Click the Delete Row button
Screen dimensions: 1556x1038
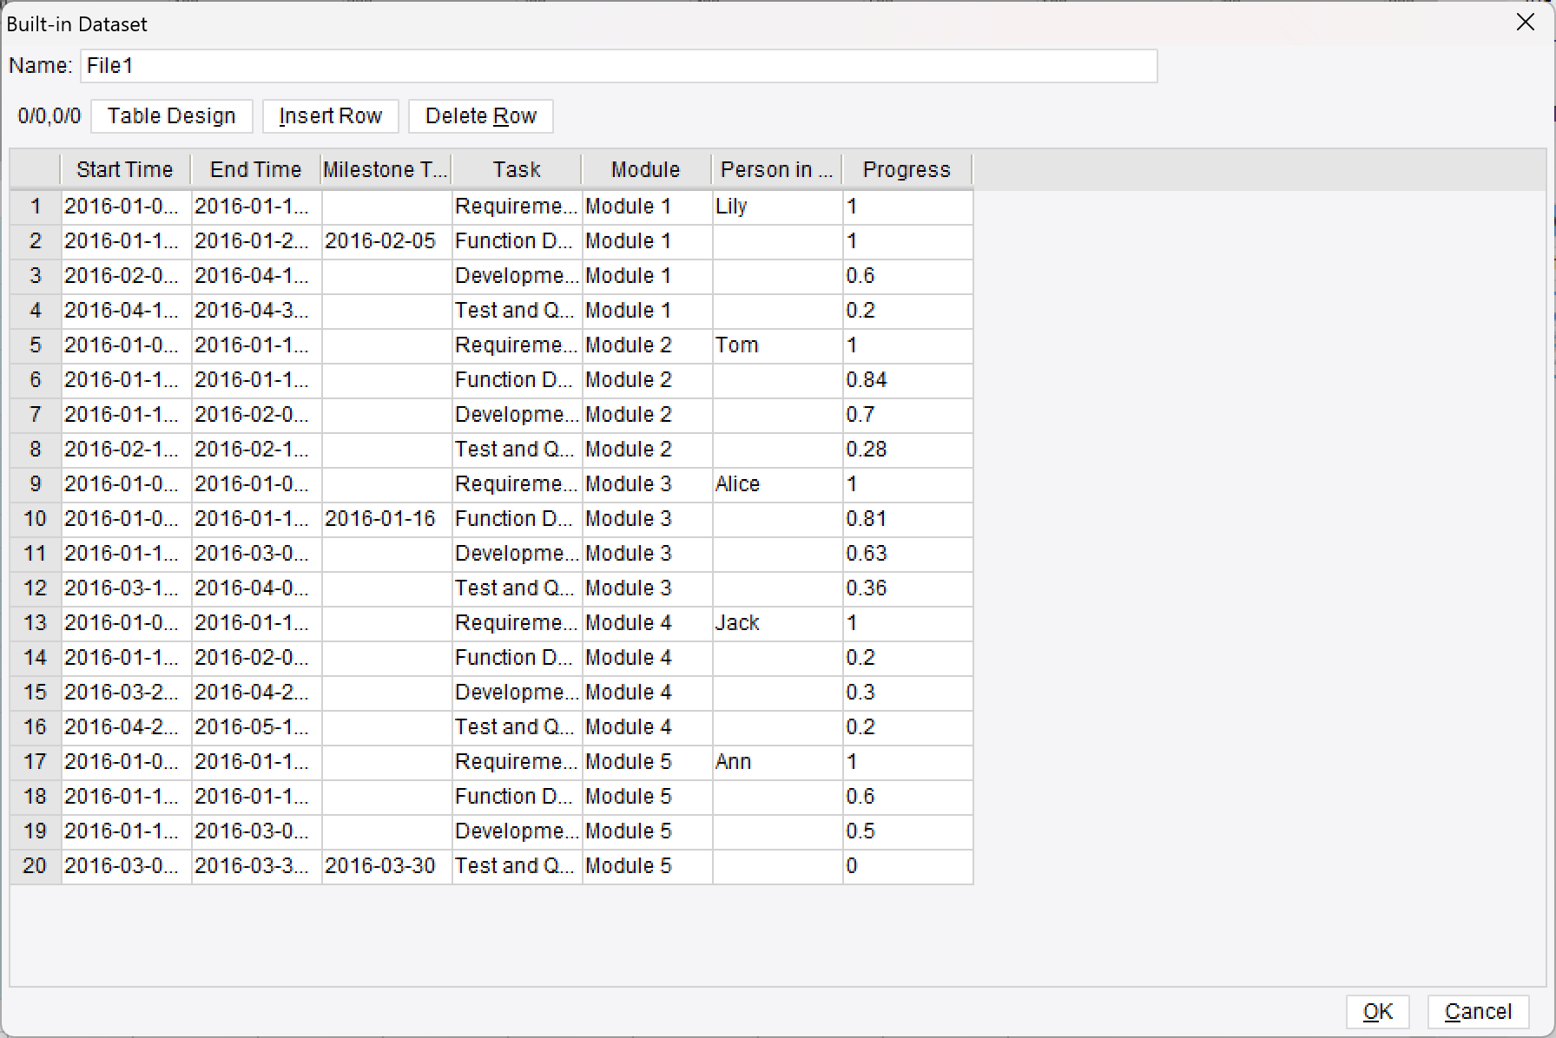(480, 115)
